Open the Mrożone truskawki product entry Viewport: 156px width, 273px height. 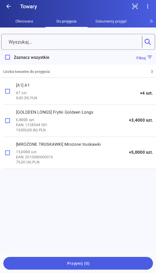[x=78, y=153]
